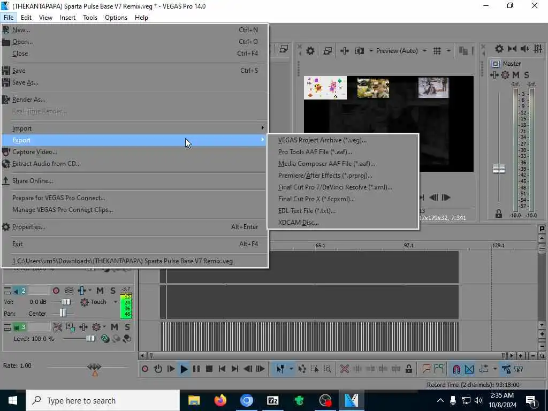The image size is (548, 411).
Task: Expand the Import submenu
Action: 134,128
